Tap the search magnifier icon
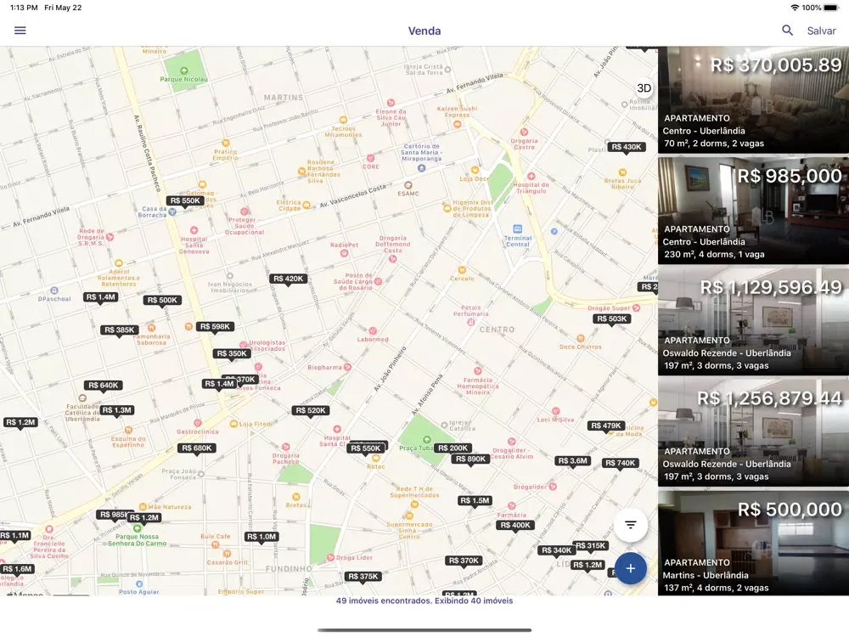849x637 pixels. click(787, 31)
